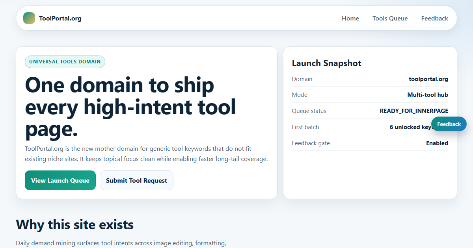Image resolution: width=473 pixels, height=248 pixels.
Task: Click the Launch Snapshot panel heading
Action: [x=326, y=63]
